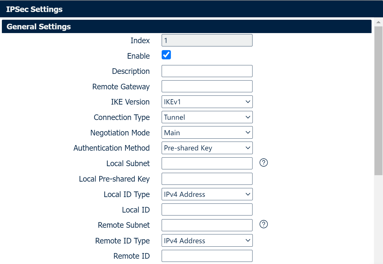Click help icon beside Remote Subnet
The width and height of the screenshot is (383, 264).
[x=263, y=224]
